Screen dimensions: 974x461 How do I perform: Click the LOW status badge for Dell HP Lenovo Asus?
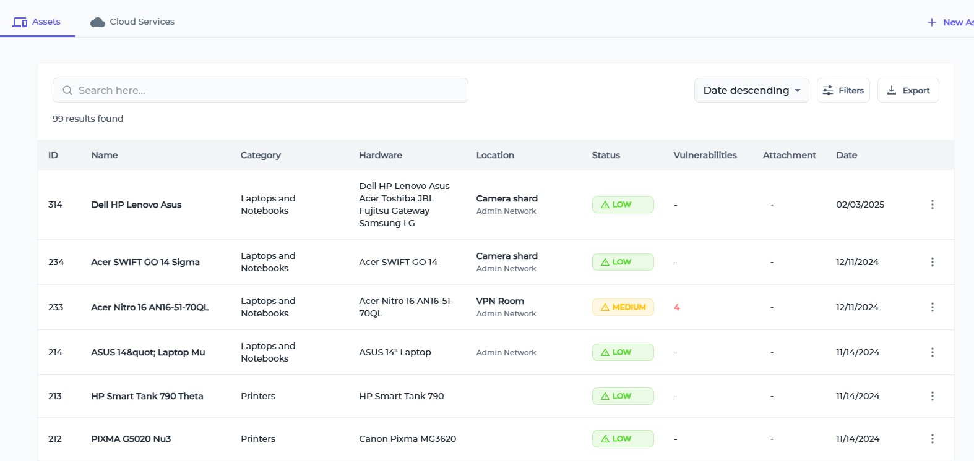623,205
